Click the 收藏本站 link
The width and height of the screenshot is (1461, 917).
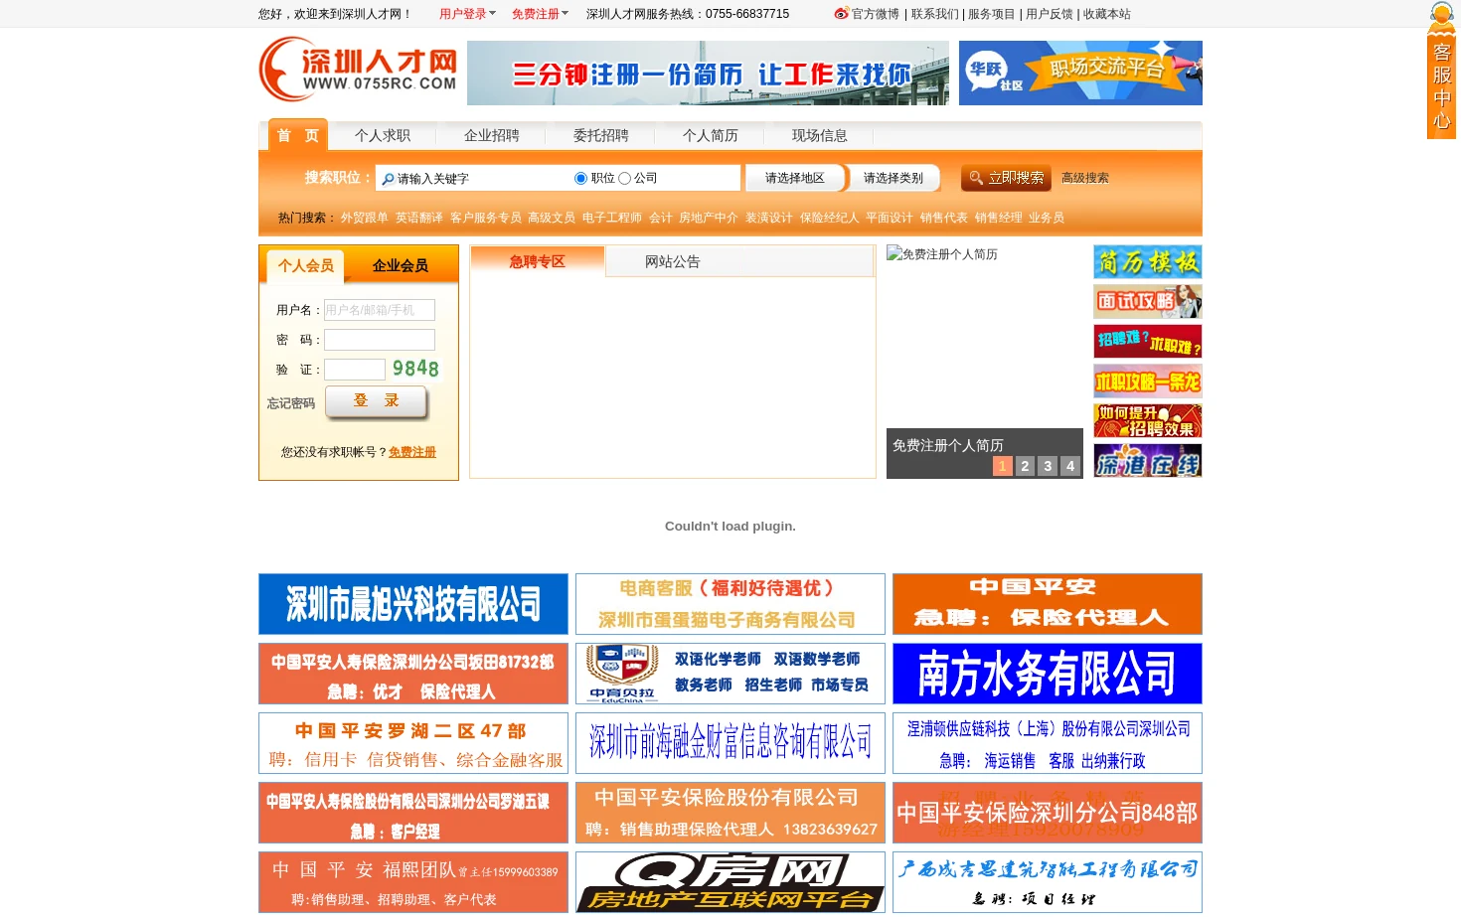[x=1107, y=14]
